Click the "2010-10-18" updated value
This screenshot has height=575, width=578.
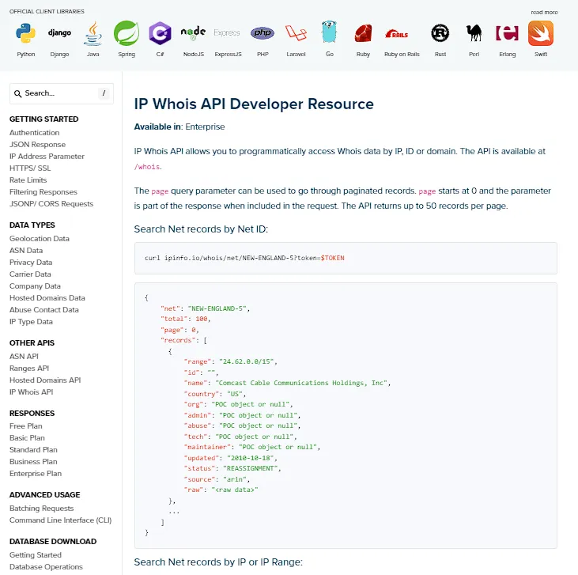pos(251,458)
